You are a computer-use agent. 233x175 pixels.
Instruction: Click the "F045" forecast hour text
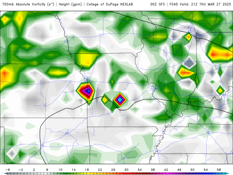[174, 4]
